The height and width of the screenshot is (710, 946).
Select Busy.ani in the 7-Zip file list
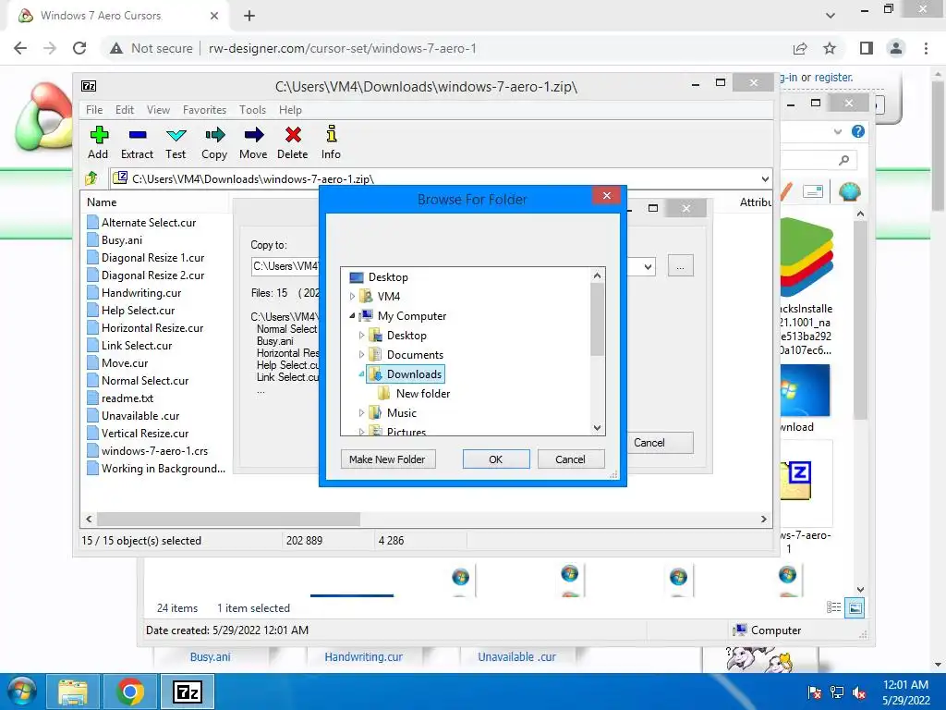[x=122, y=240]
